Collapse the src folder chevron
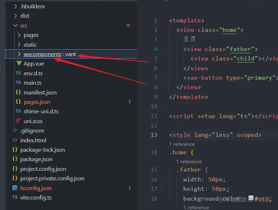 [16, 26]
